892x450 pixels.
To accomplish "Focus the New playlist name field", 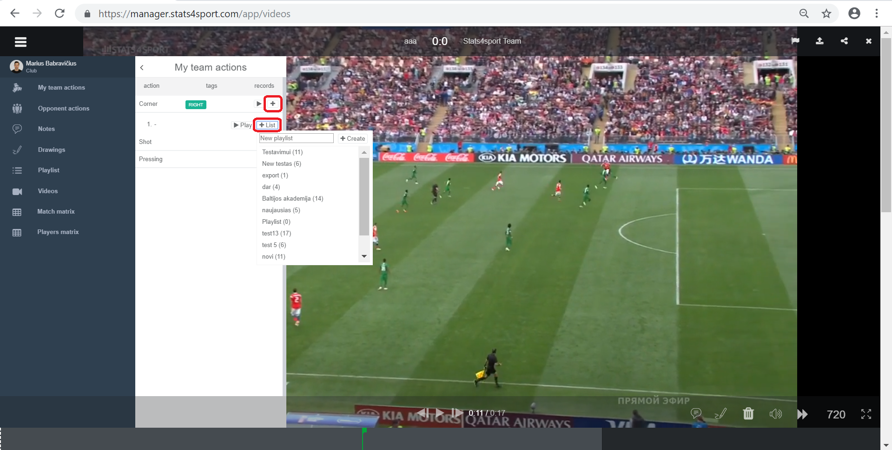I will 296,138.
